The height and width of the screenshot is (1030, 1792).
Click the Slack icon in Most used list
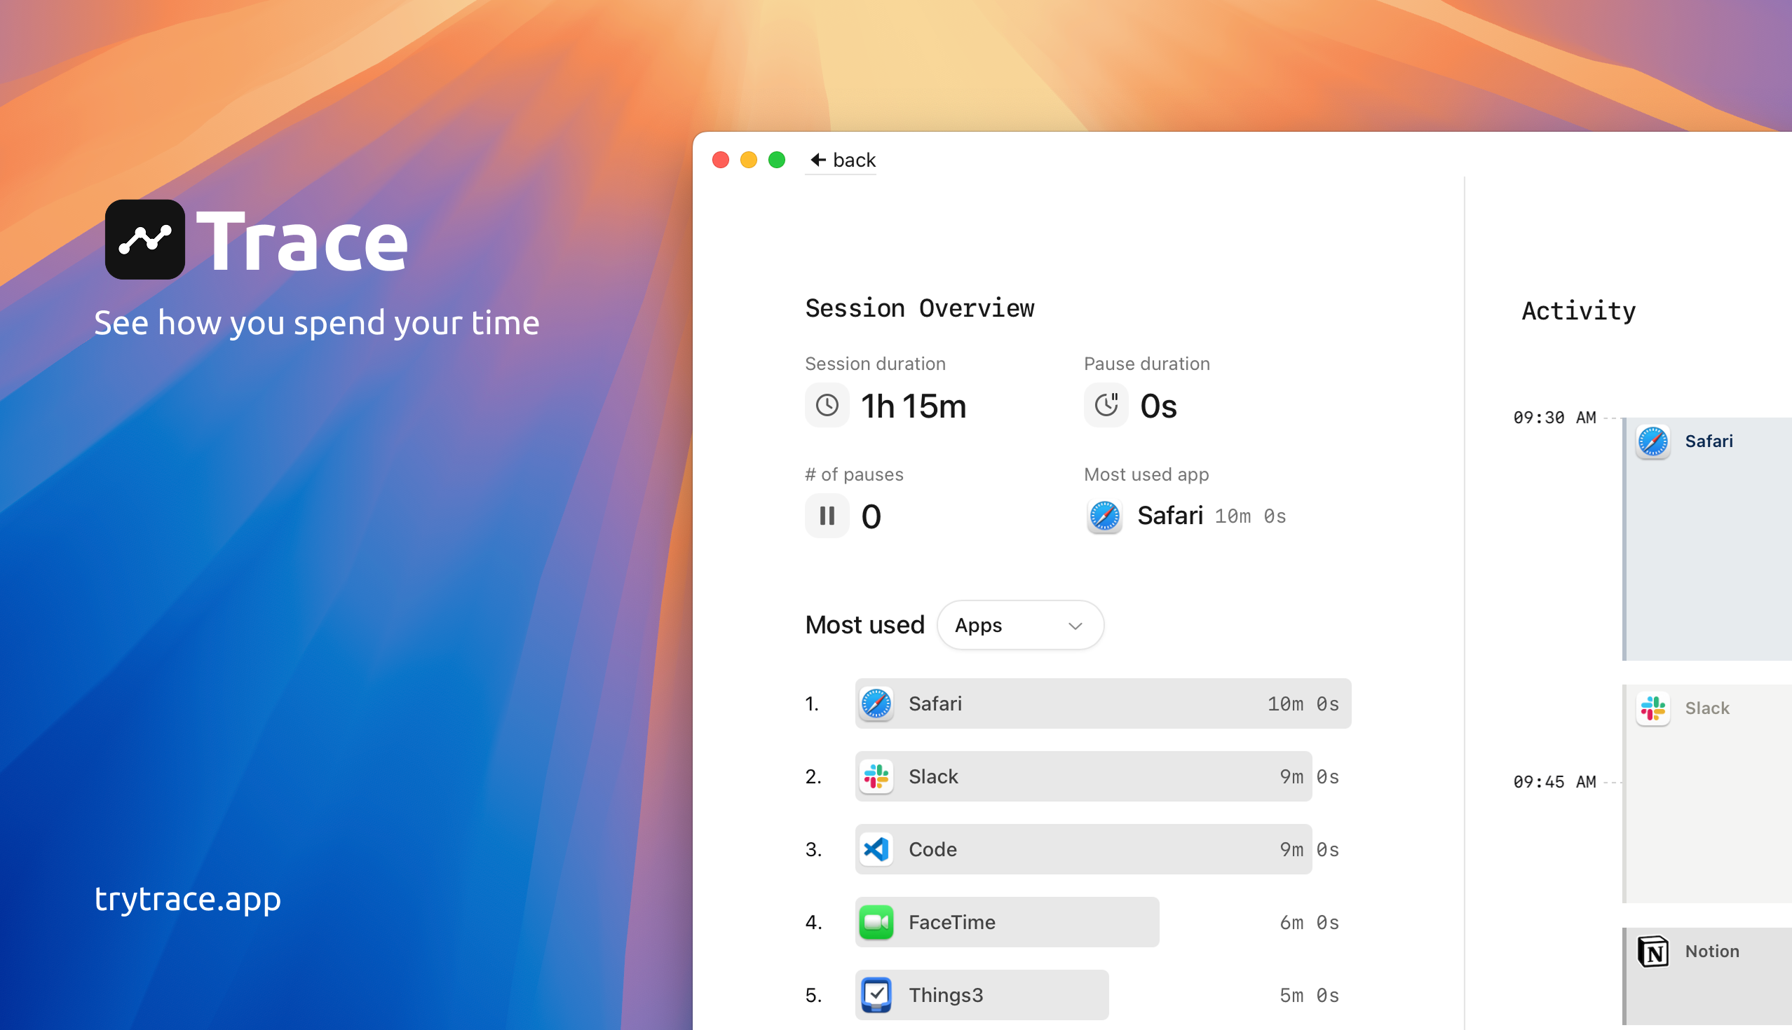[876, 777]
